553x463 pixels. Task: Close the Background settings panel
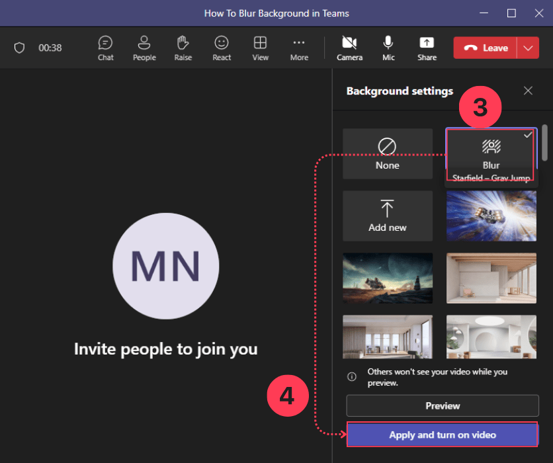(528, 91)
